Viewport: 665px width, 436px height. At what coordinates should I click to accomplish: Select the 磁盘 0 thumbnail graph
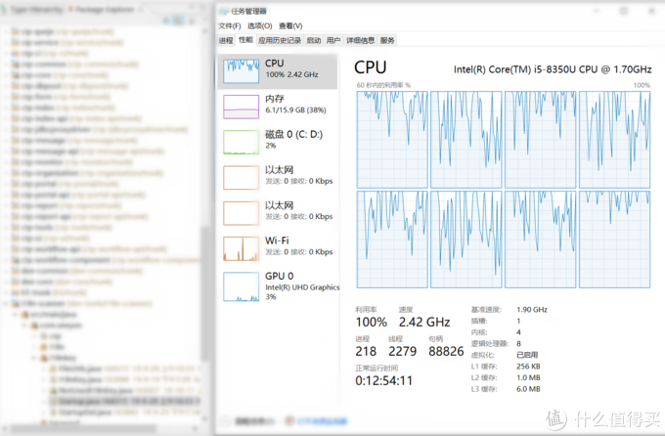click(241, 142)
